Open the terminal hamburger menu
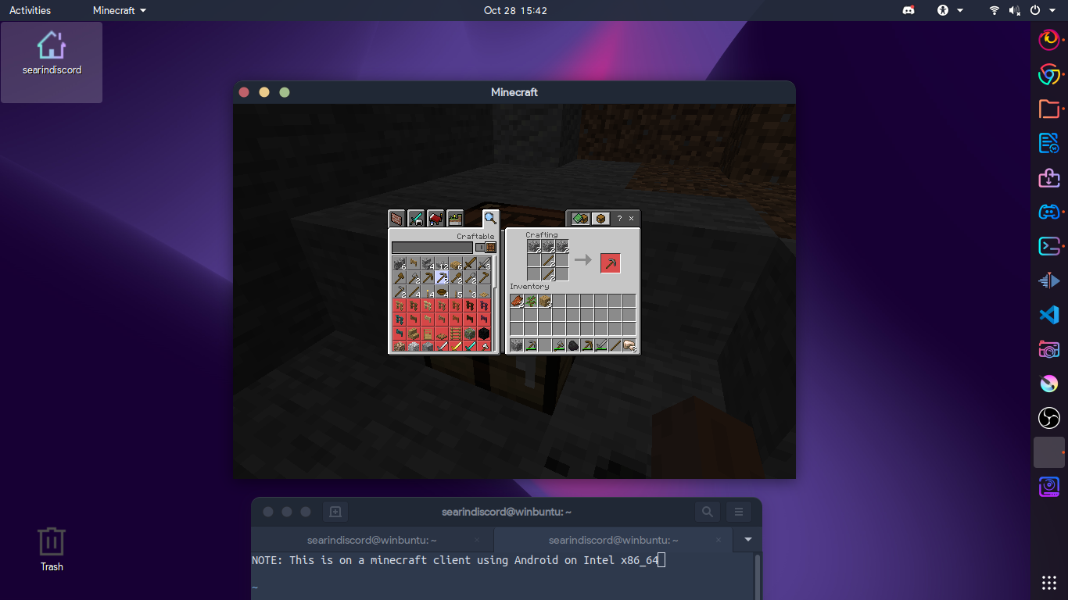 click(739, 512)
